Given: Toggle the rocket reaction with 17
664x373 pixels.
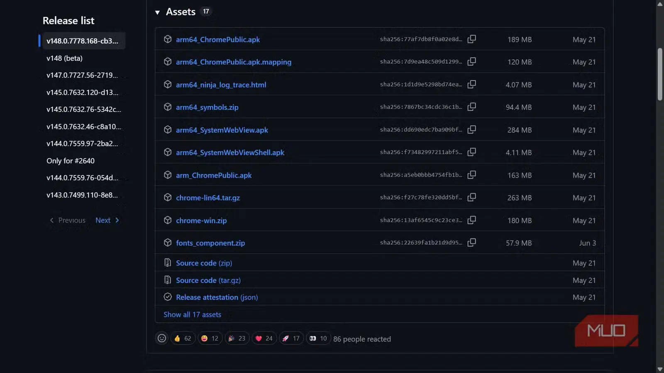Looking at the screenshot, I should 291,339.
